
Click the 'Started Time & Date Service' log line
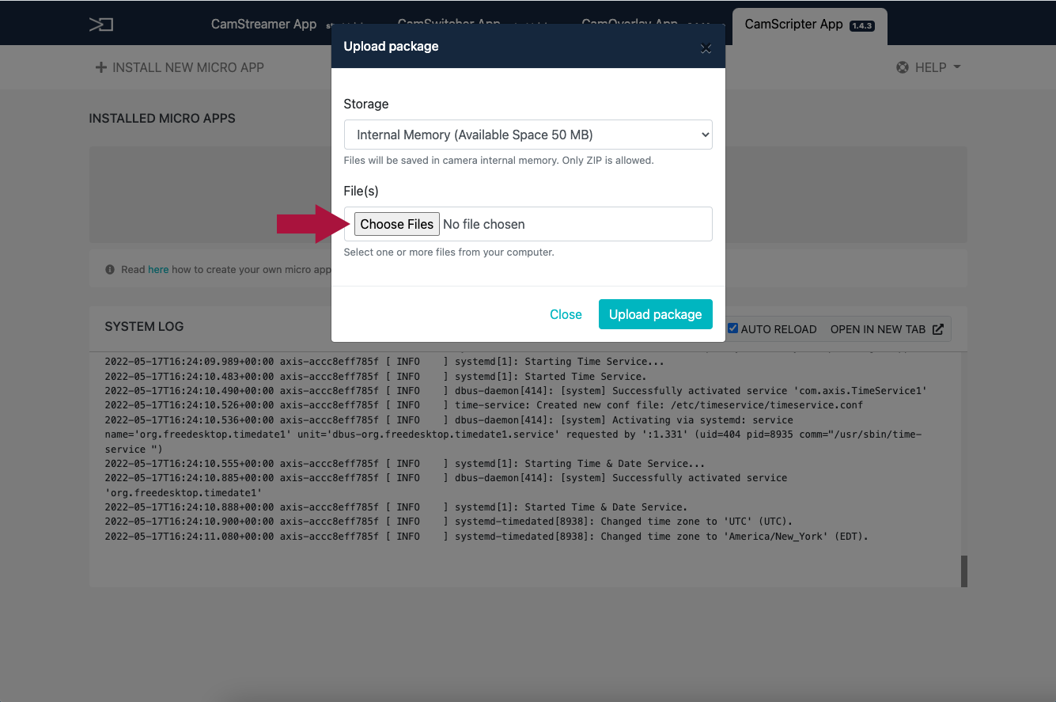(396, 507)
